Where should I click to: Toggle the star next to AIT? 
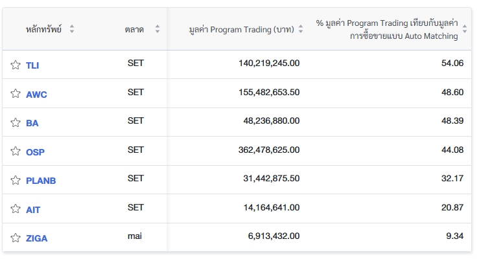[16, 209]
